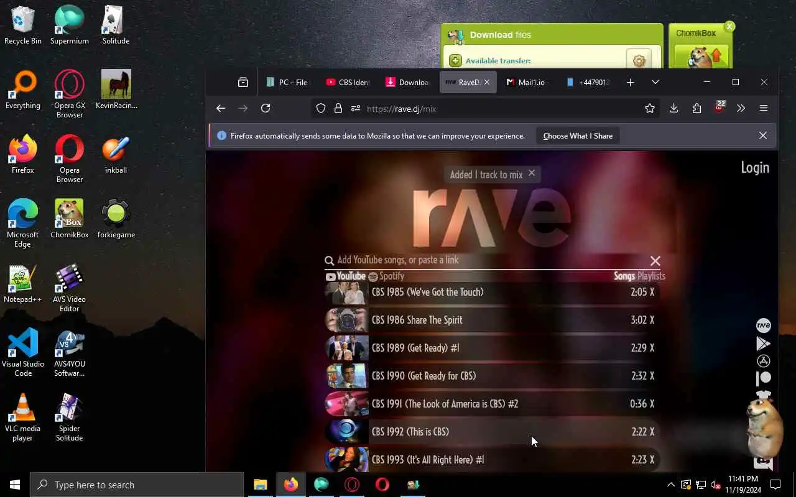796x497 pixels.
Task: Open the Rave app icon in the side strip
Action: (x=763, y=326)
